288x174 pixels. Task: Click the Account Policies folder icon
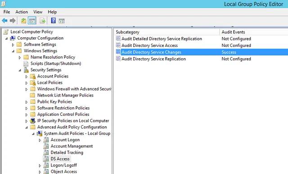(33, 76)
